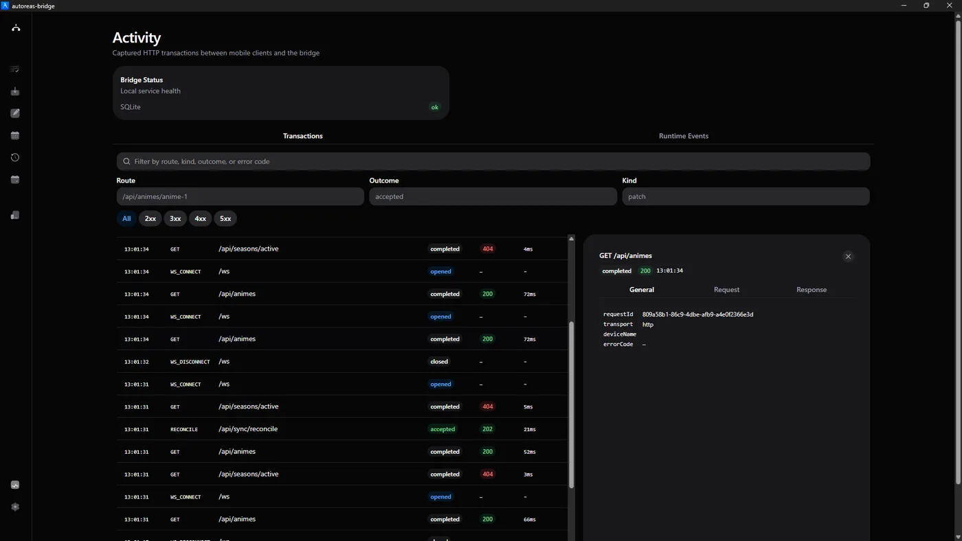The height and width of the screenshot is (541, 962).
Task: Select the Response tab in the detail panel
Action: 812,290
